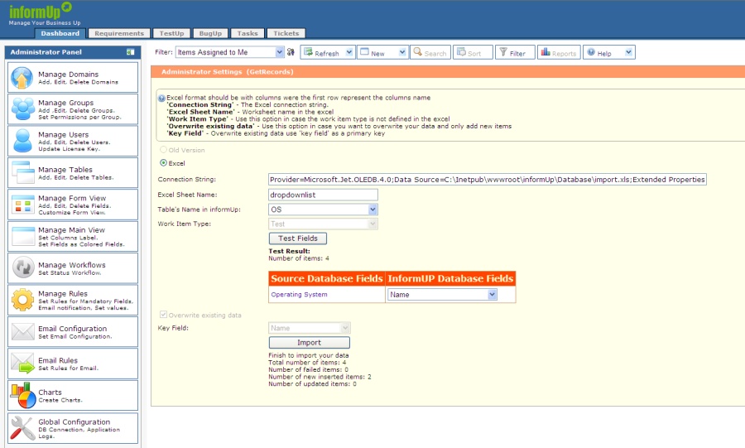Viewport: 745px width, 448px height.
Task: Switch to the Dashboard tab
Action: tap(60, 33)
